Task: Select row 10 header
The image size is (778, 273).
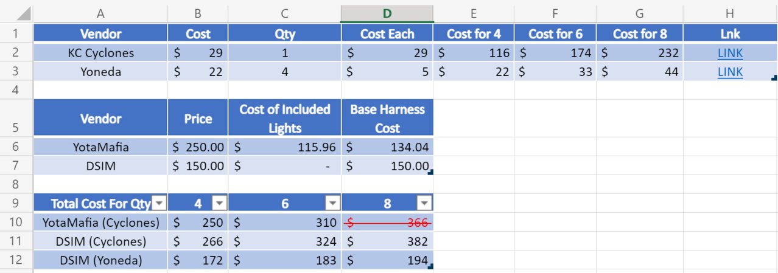Action: coord(16,222)
